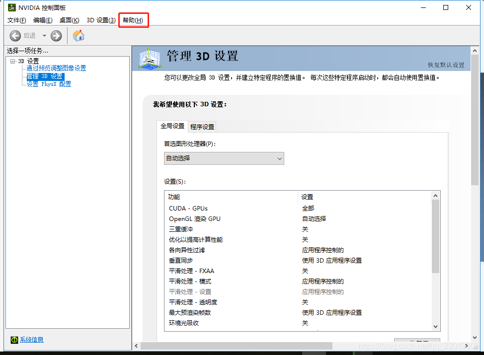Click the system info icon
The image size is (484, 355).
click(x=14, y=340)
